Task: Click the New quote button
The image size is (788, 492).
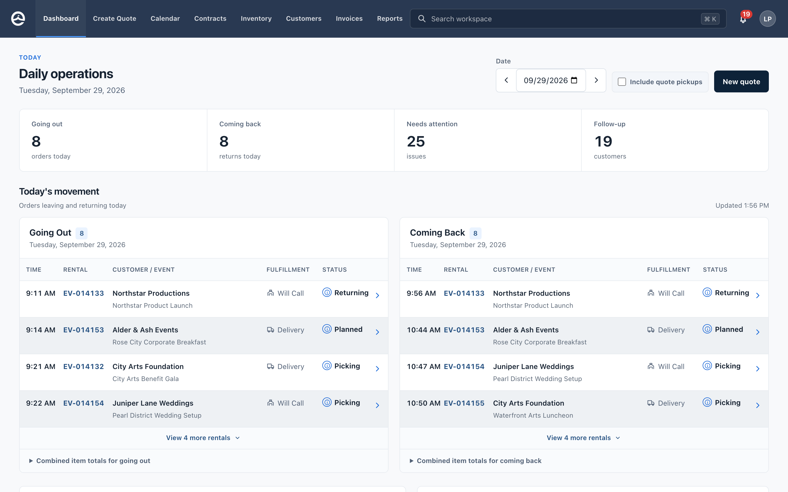Action: pos(741,81)
